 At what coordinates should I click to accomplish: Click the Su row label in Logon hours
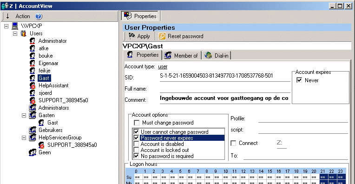(x=129, y=177)
